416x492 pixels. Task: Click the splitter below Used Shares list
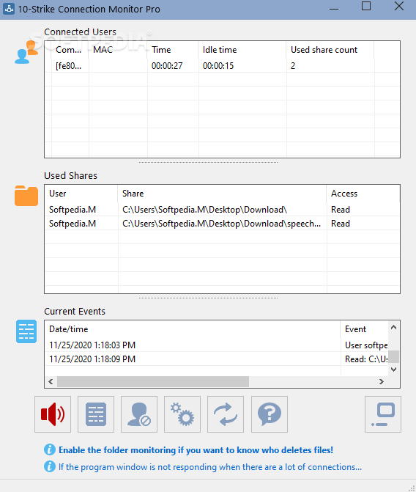[x=208, y=298]
